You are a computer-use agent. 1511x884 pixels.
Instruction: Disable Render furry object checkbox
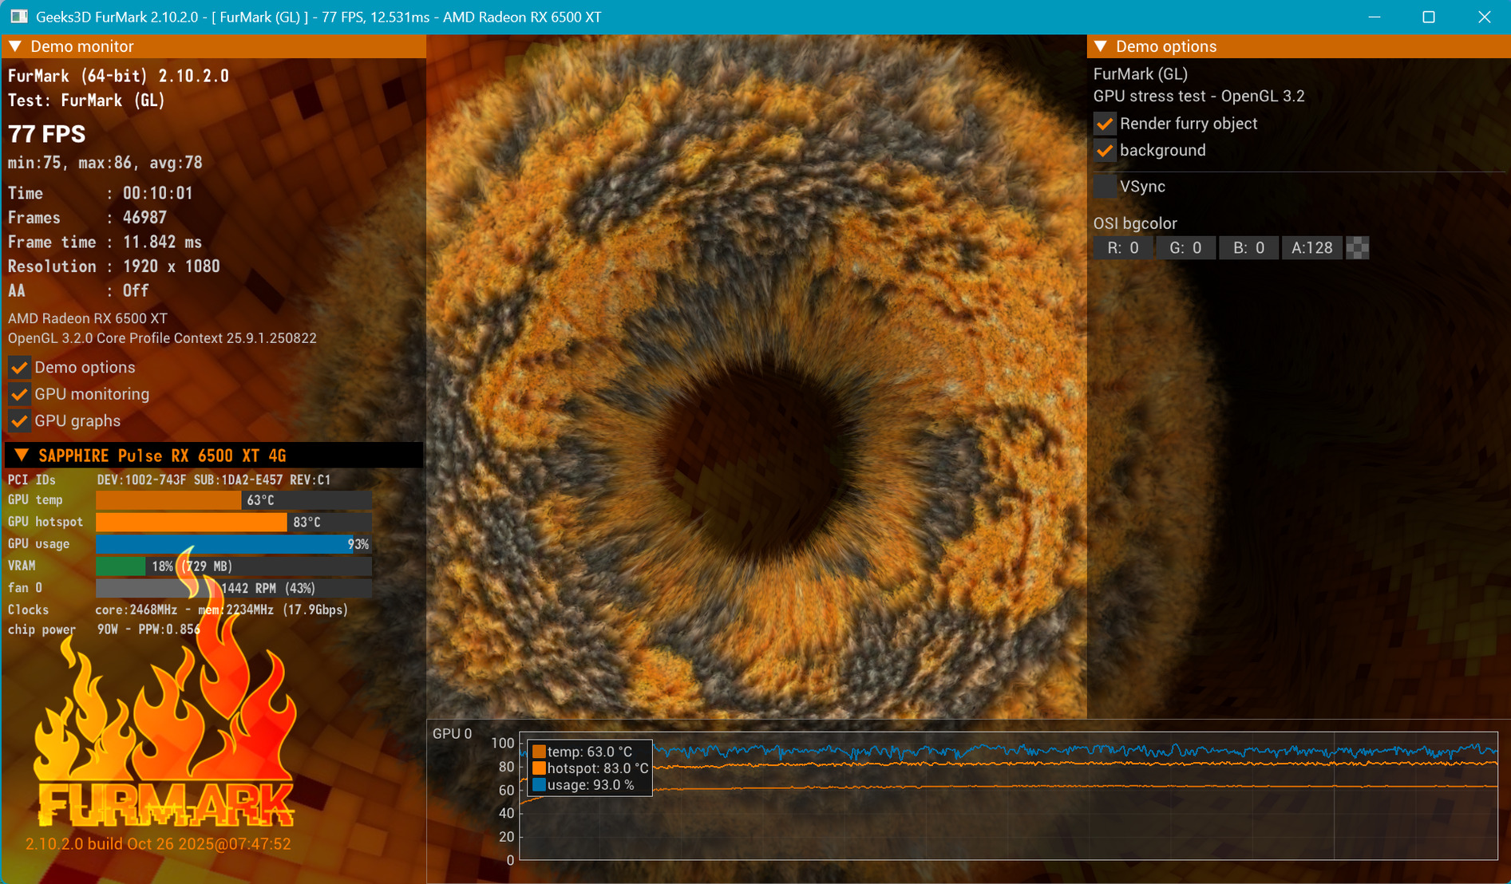[x=1105, y=124]
